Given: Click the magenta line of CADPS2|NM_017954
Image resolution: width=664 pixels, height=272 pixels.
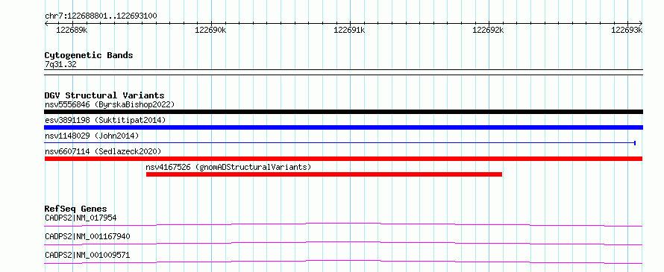Looking at the screenshot, I should (x=343, y=224).
